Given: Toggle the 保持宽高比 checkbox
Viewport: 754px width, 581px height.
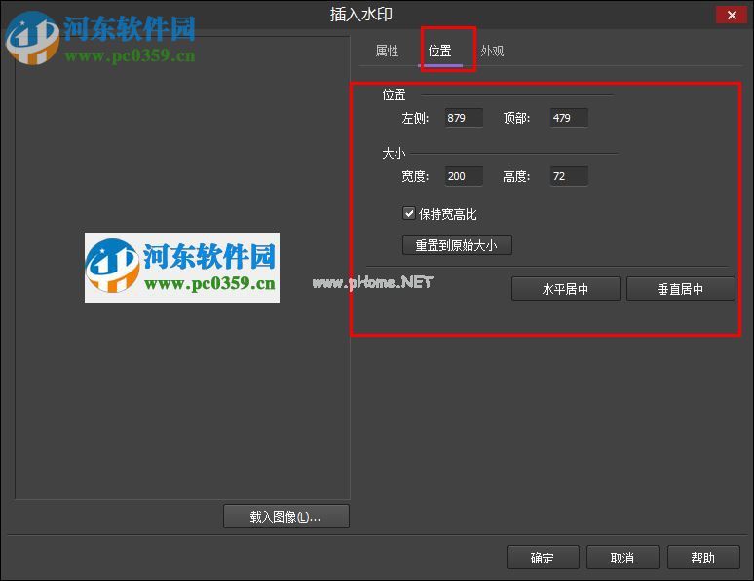Looking at the screenshot, I should click(x=409, y=213).
